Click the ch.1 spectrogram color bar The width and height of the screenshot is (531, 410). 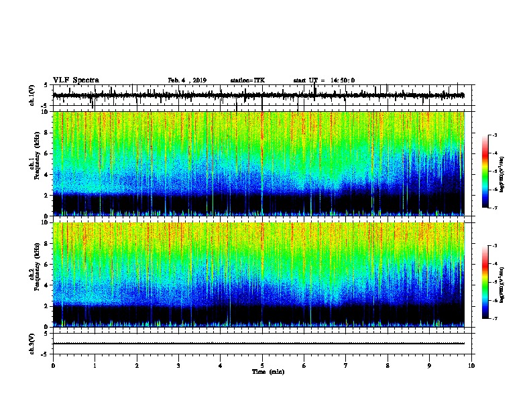coord(485,172)
